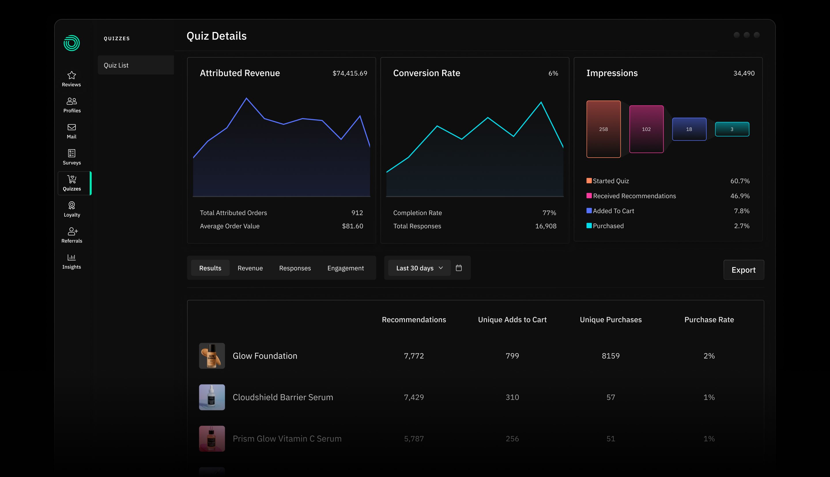This screenshot has height=477, width=830.
Task: Click the Attributed Revenue card title
Action: click(240, 73)
